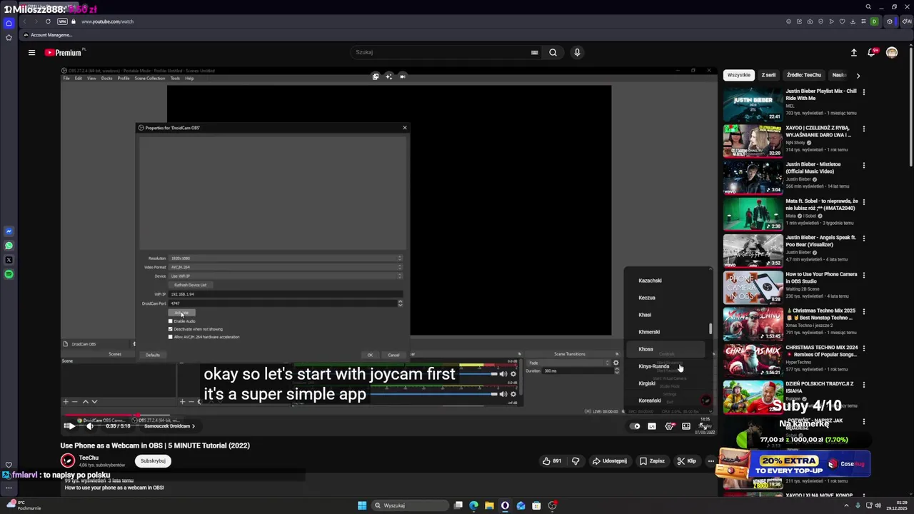914x514 pixels.
Task: Click the Subskrybuj button
Action: coord(153,461)
